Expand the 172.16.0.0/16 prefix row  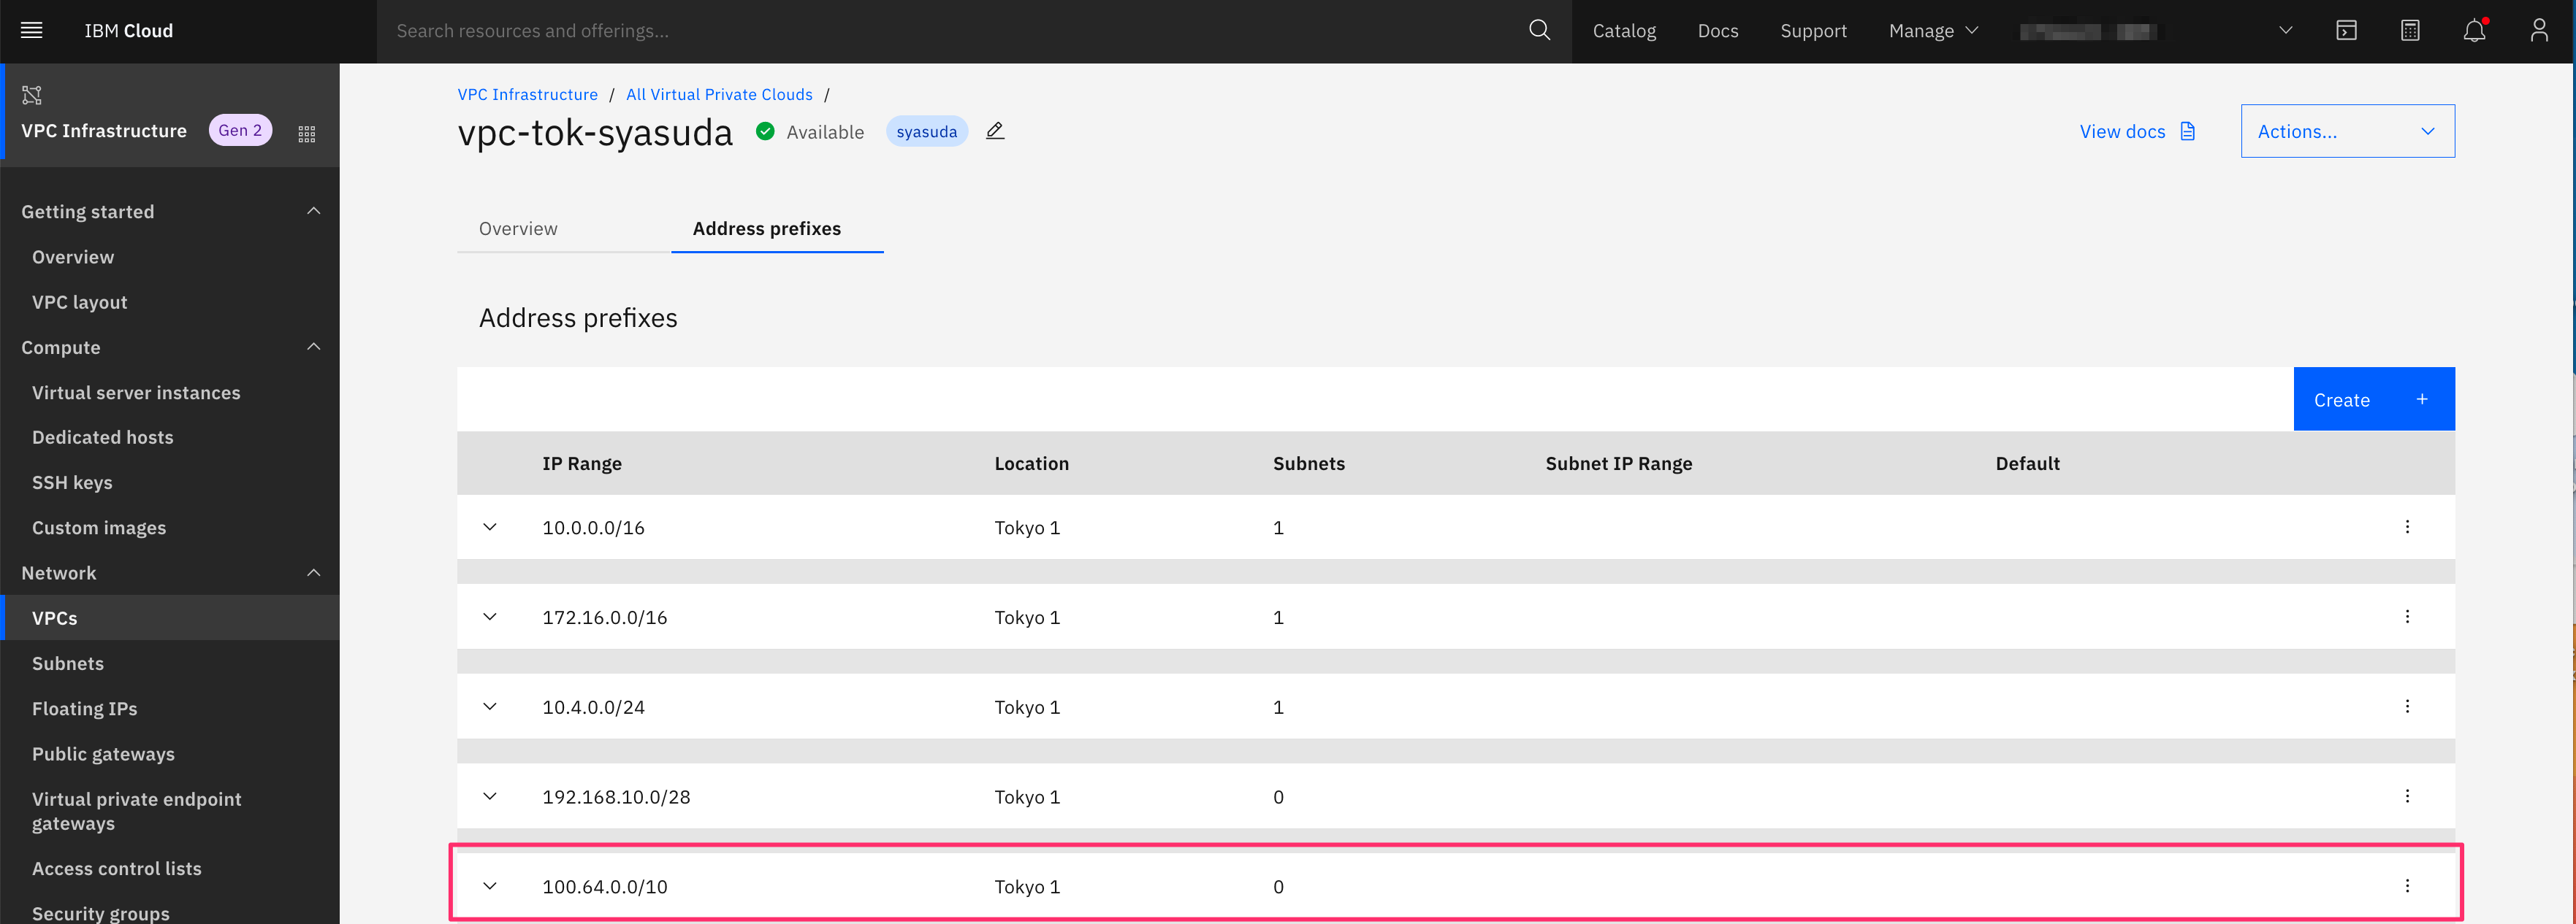point(490,616)
